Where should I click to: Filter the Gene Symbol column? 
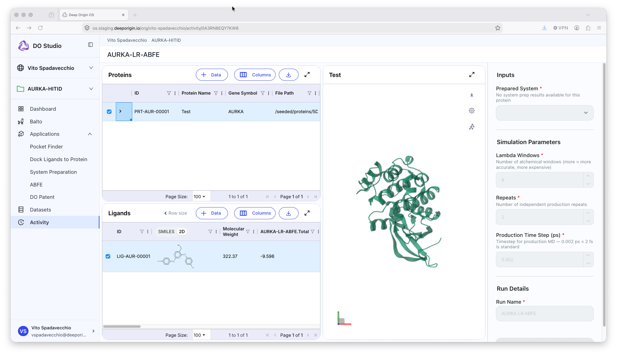(x=263, y=93)
